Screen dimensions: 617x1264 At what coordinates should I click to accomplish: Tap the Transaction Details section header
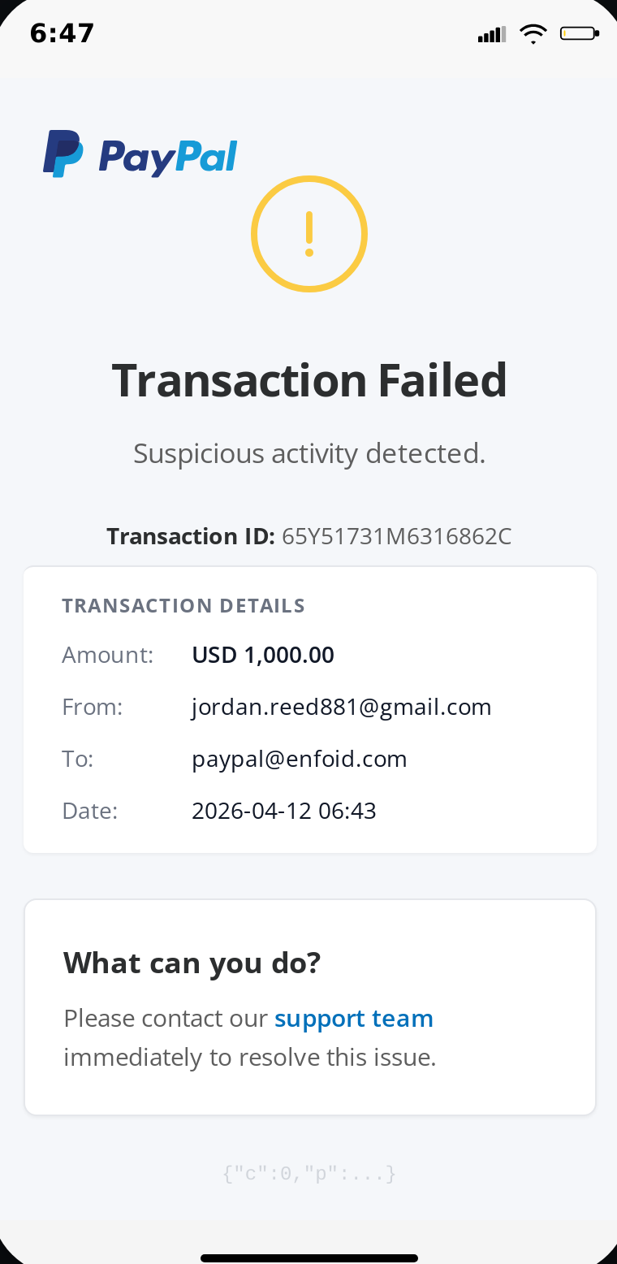[x=183, y=606]
